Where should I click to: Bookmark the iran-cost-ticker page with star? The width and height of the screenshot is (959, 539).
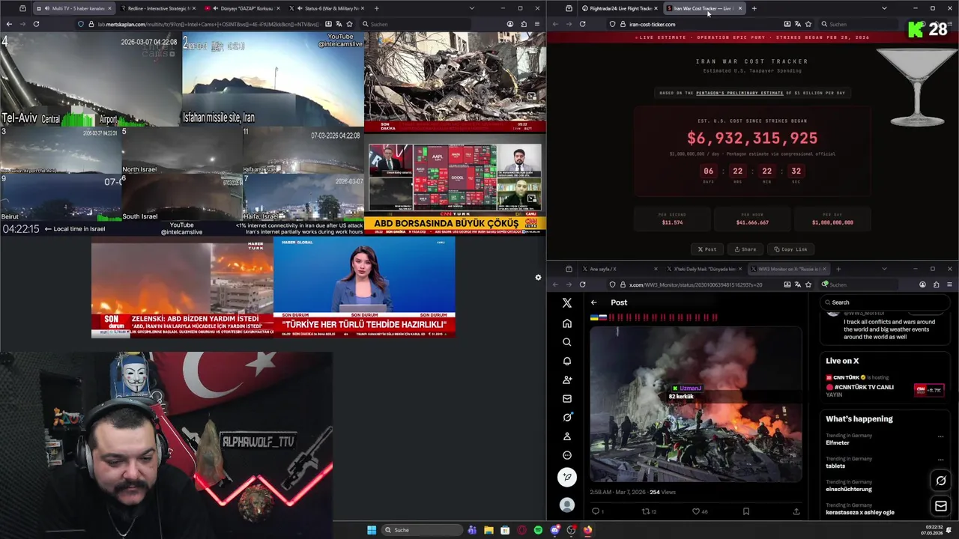coord(808,24)
